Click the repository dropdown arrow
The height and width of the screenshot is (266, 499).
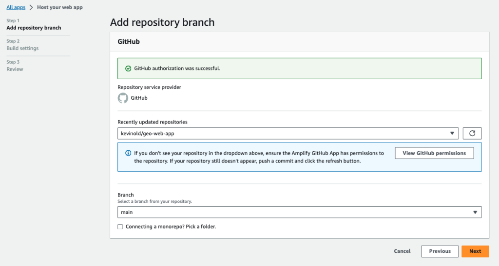(452, 133)
